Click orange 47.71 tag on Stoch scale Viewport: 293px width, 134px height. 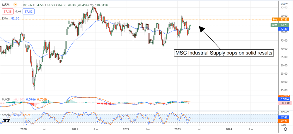click(284, 122)
